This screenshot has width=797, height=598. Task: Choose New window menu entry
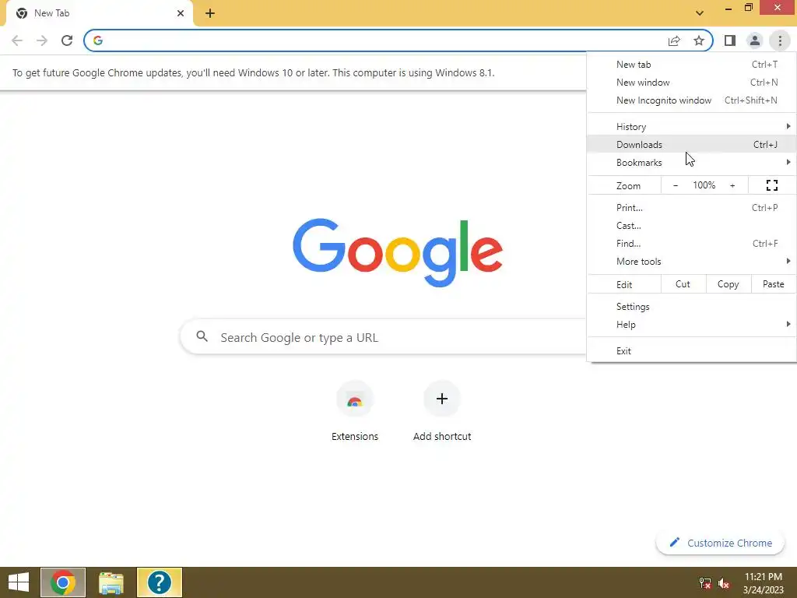click(x=691, y=83)
